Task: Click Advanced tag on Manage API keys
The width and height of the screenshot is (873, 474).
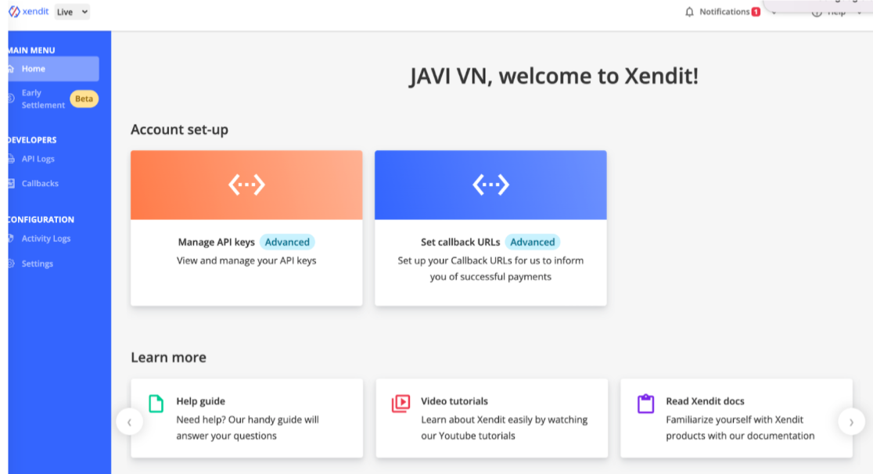Action: 287,242
